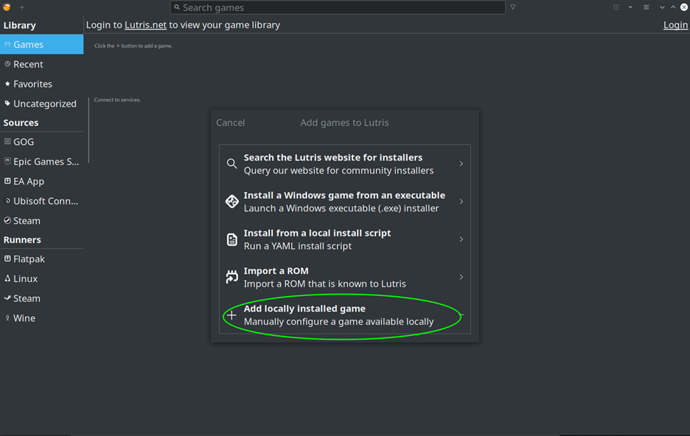Click the Favorites star icon
This screenshot has width=690, height=436.
click(x=7, y=83)
